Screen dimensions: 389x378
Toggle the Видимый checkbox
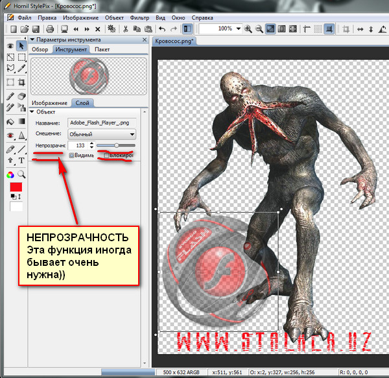72,156
